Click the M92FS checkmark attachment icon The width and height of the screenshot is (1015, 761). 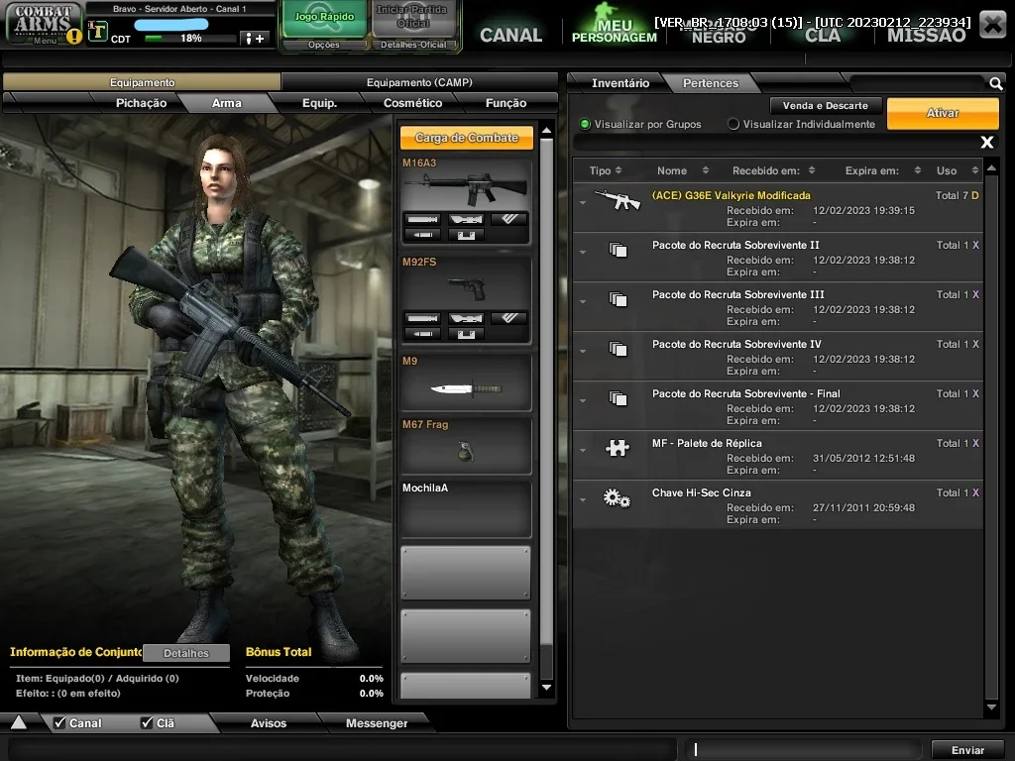tap(509, 318)
